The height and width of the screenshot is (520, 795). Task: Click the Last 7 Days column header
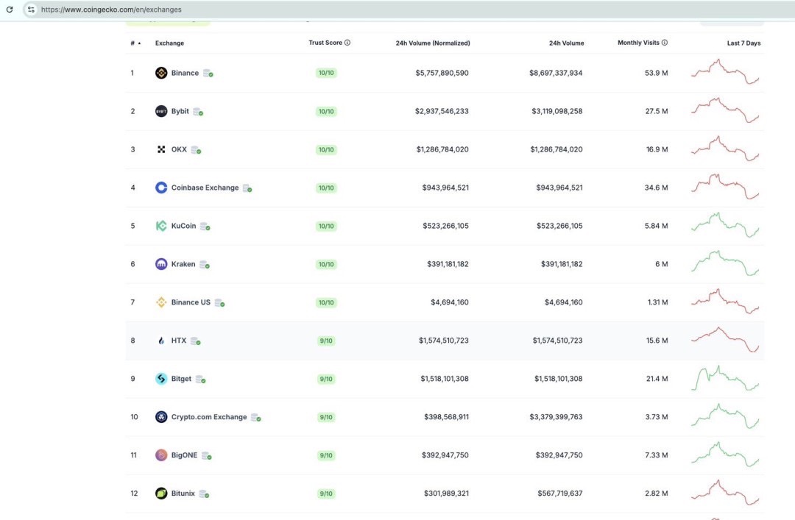pos(743,43)
